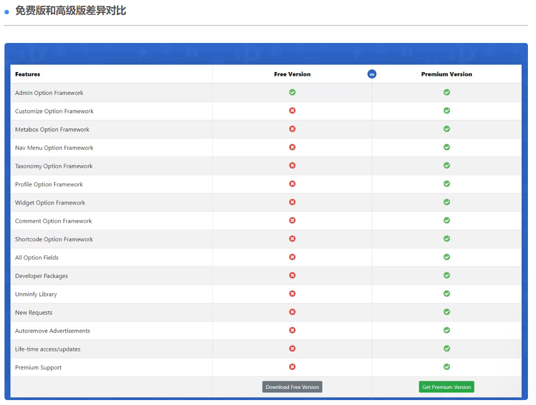Select the green check for Metabox Option Framework premium
The image size is (536, 405).
(x=447, y=129)
